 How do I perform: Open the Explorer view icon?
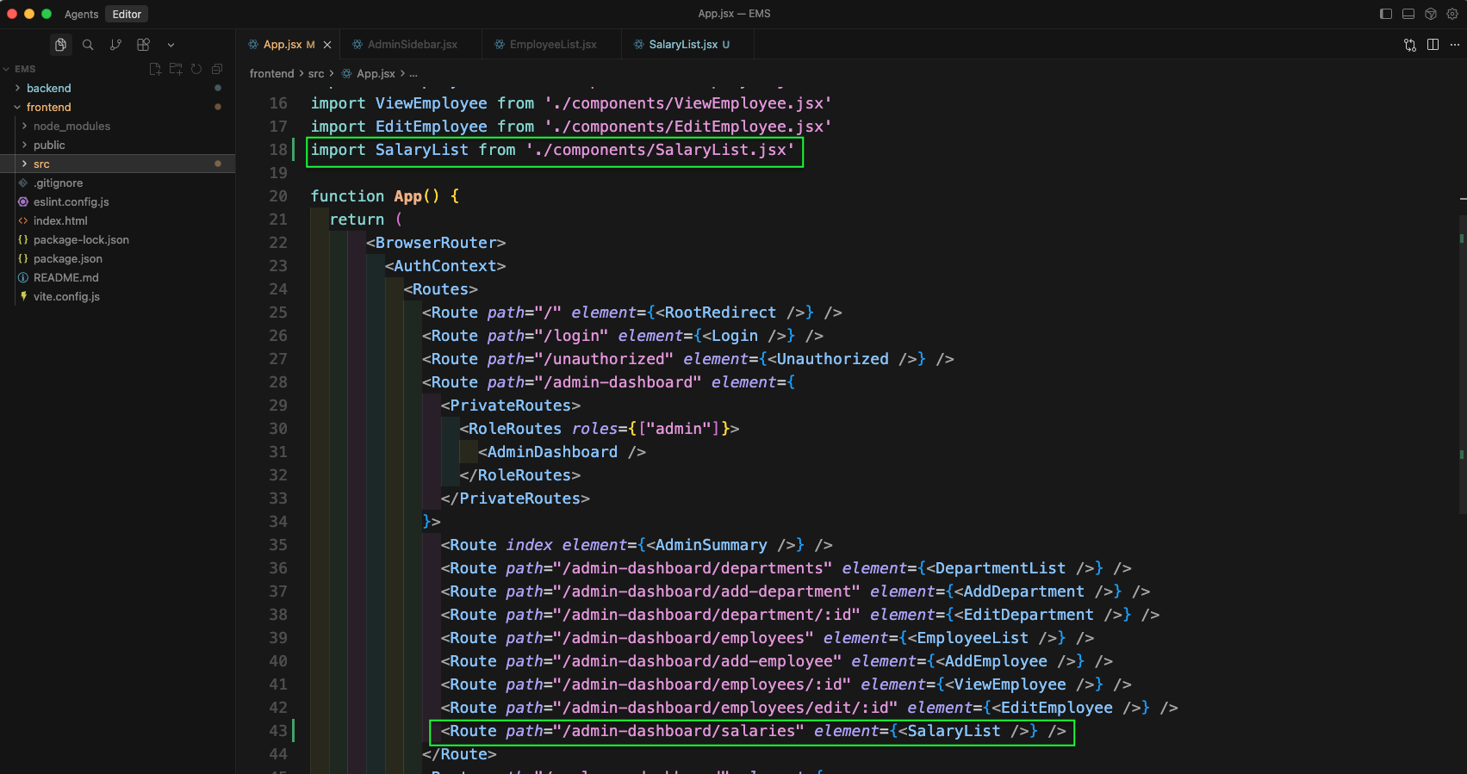(x=60, y=45)
